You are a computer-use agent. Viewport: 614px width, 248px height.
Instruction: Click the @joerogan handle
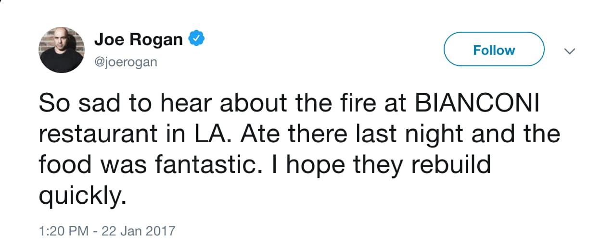coord(126,62)
